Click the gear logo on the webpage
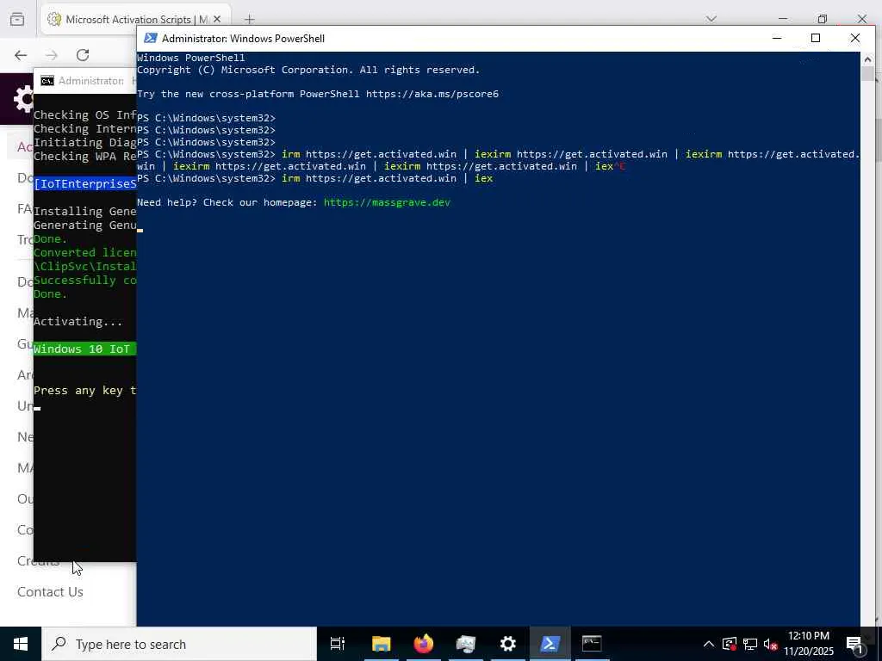This screenshot has width=882, height=661. [23, 100]
